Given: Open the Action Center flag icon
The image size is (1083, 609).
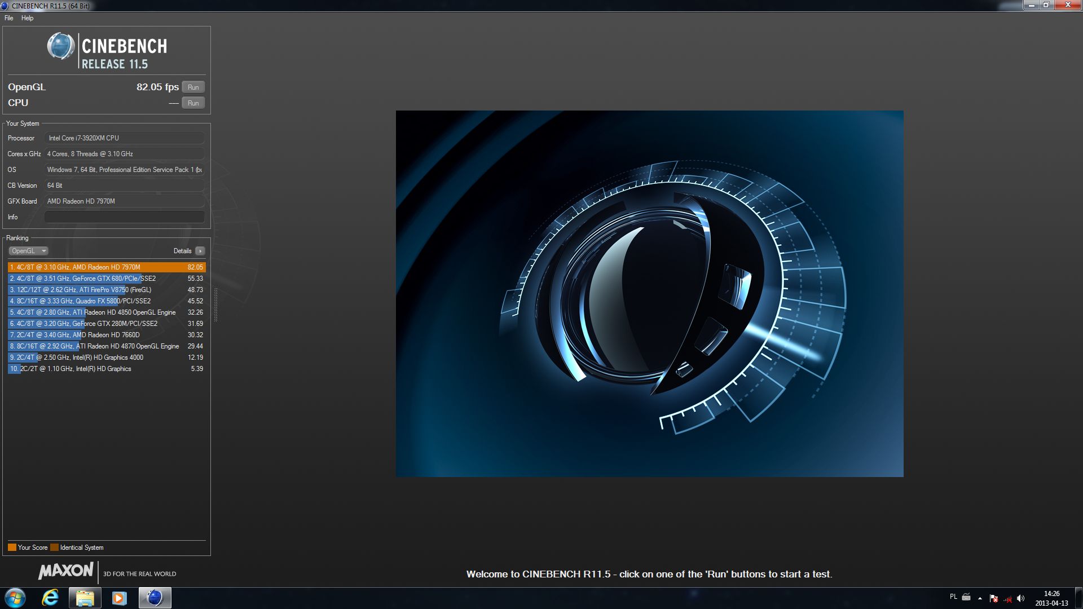Looking at the screenshot, I should click(994, 598).
